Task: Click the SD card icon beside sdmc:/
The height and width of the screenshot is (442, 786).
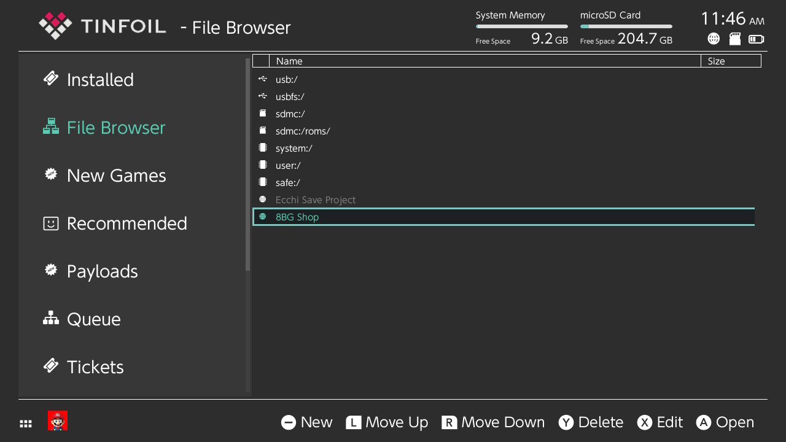Action: [x=263, y=113]
